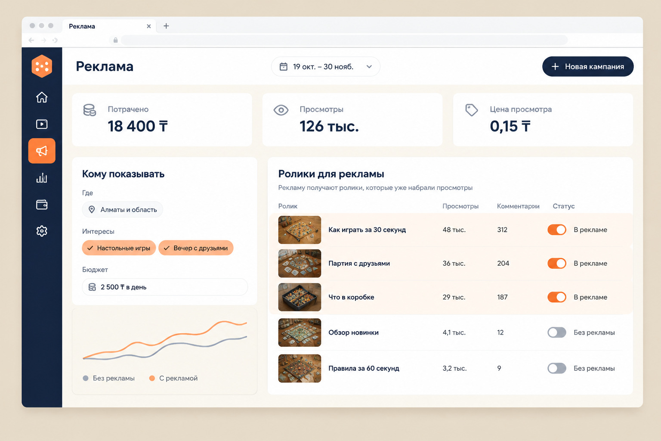Click the calendar icon in date range picker
The height and width of the screenshot is (441, 661).
(x=284, y=67)
